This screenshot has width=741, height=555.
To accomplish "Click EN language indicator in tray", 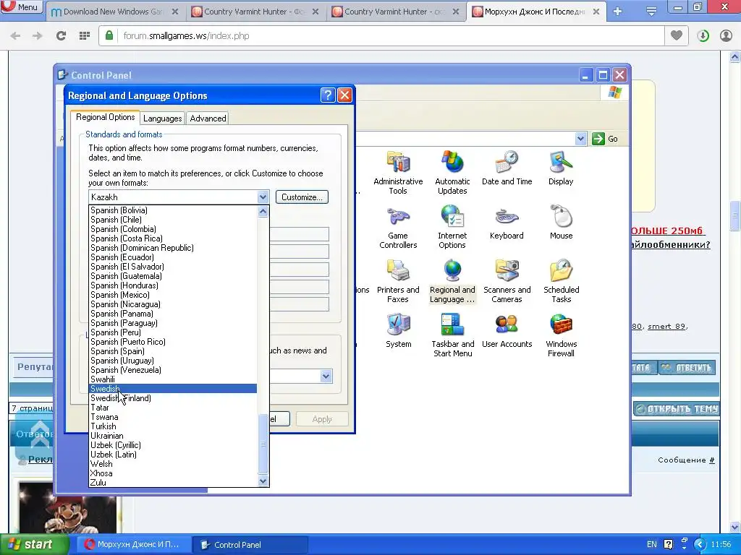I will pyautogui.click(x=652, y=544).
